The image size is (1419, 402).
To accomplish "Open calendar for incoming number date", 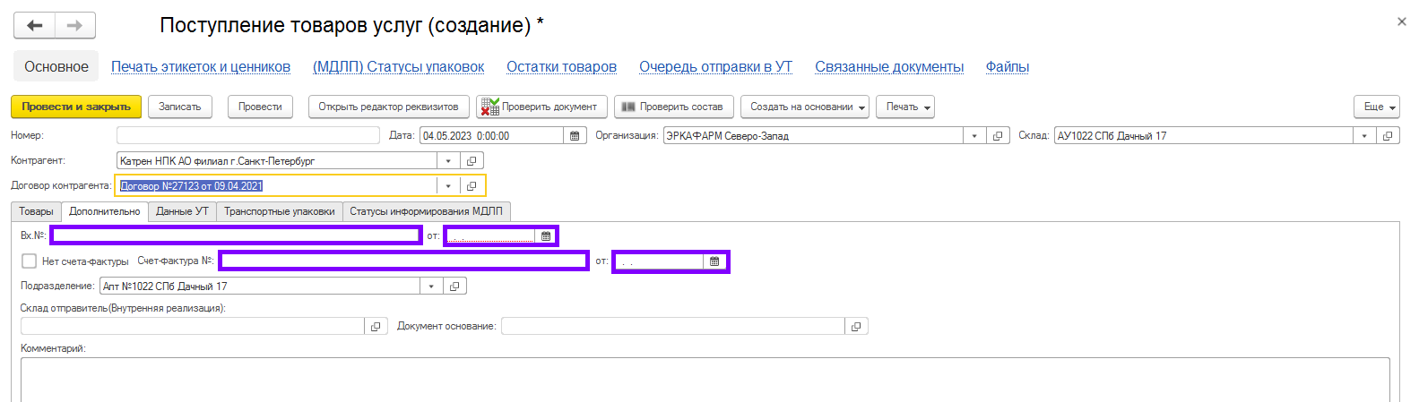I will coord(546,236).
